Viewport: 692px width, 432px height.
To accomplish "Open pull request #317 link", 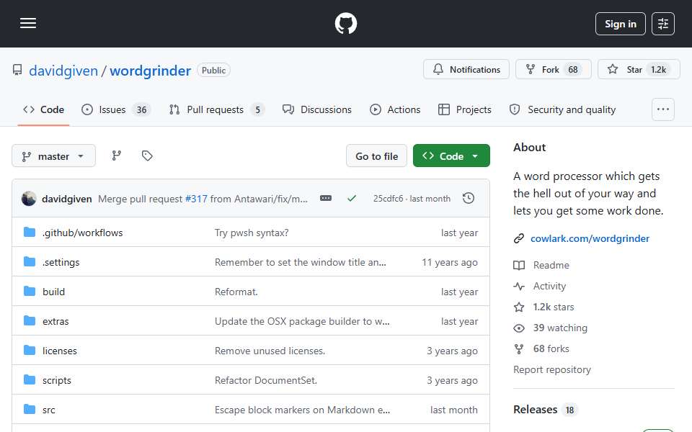I will coord(196,199).
